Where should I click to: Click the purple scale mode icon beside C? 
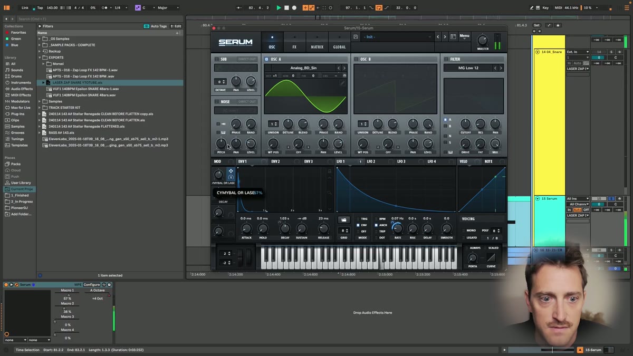tap(138, 8)
